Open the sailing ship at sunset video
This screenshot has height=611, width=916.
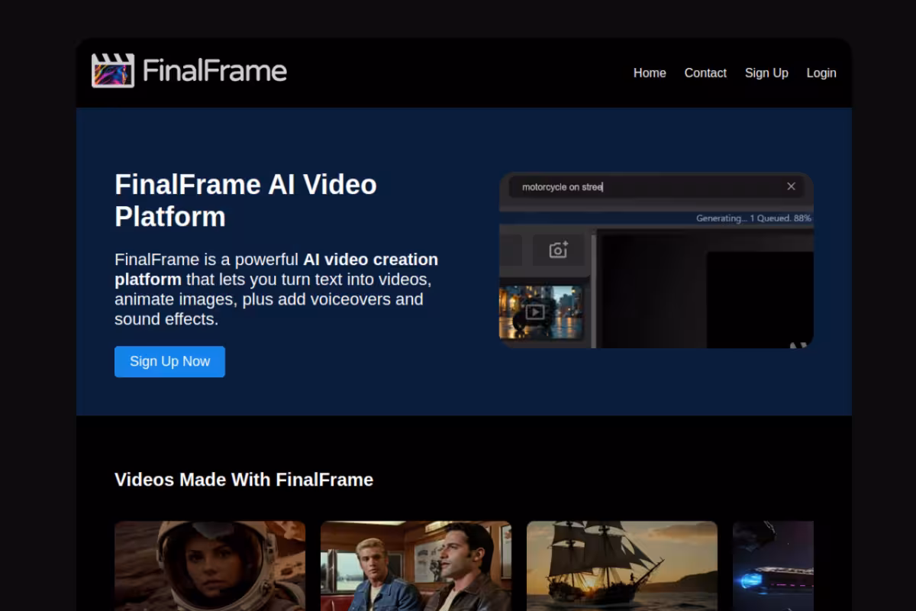tap(622, 566)
